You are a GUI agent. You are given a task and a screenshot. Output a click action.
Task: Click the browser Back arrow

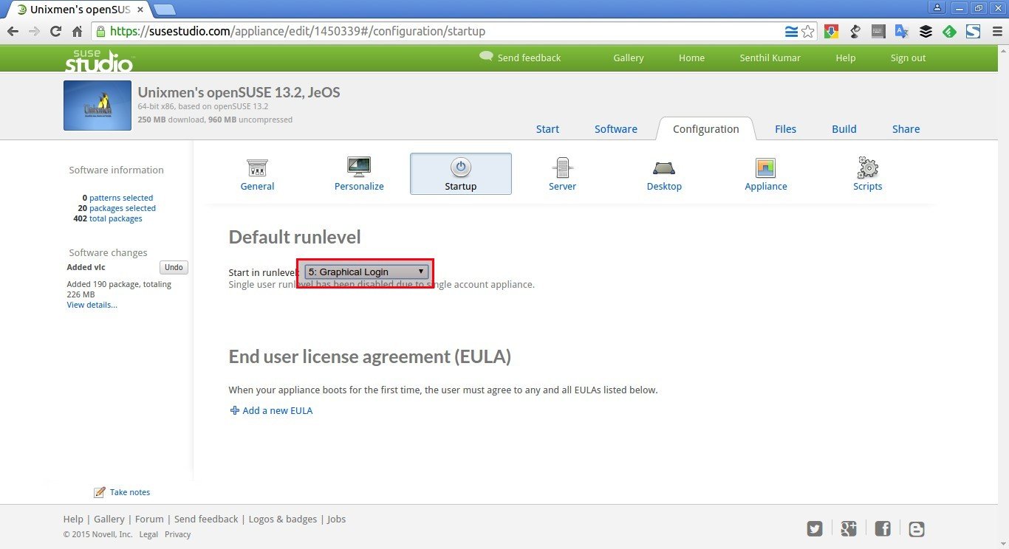point(13,32)
